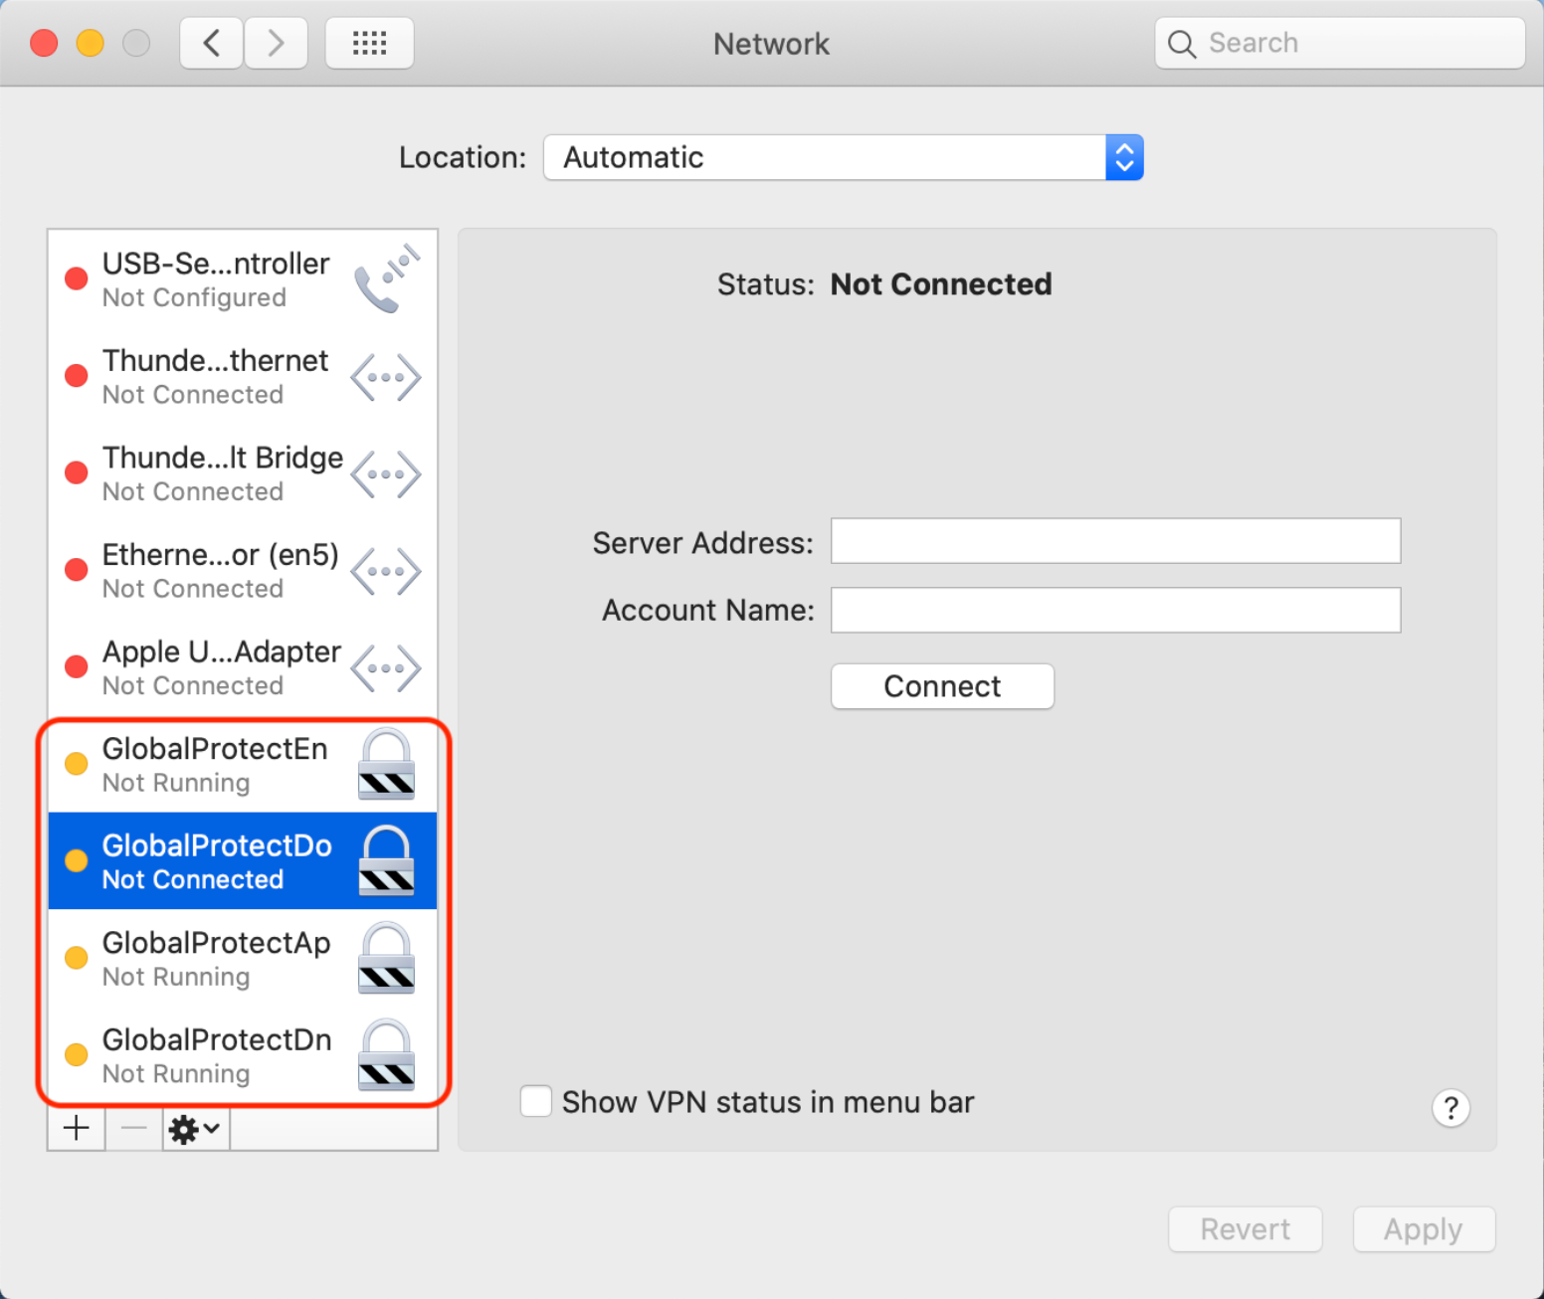Go back with the left chevron button
Screen dimensions: 1544x1299
(211, 43)
